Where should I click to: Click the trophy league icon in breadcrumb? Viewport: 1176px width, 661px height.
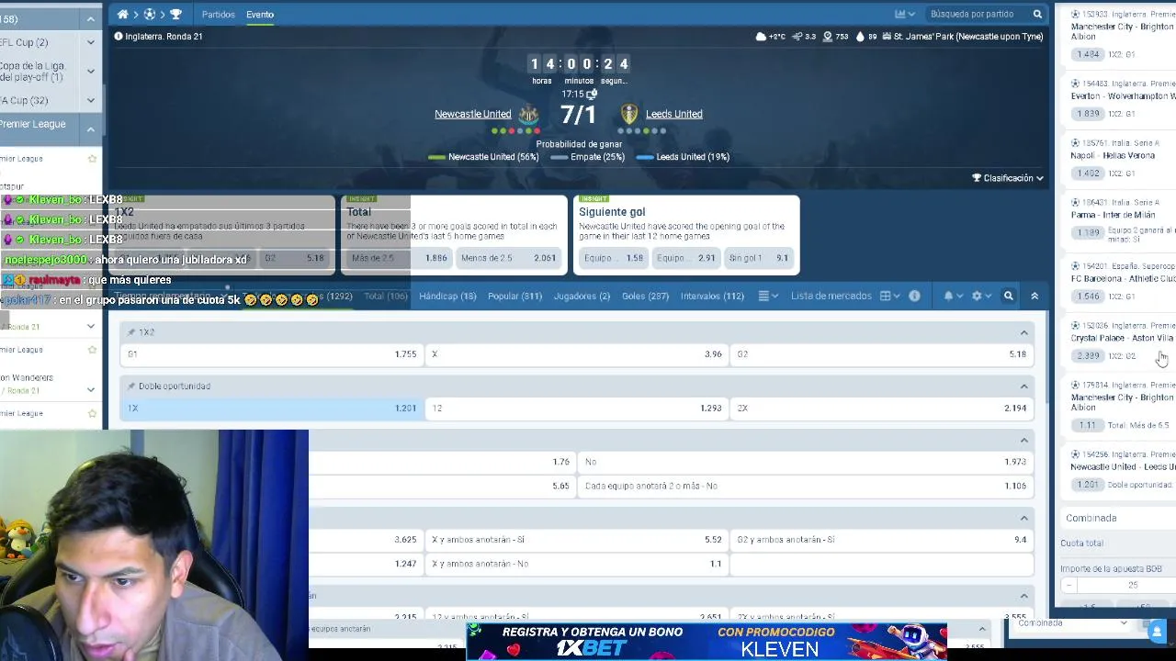tap(175, 15)
